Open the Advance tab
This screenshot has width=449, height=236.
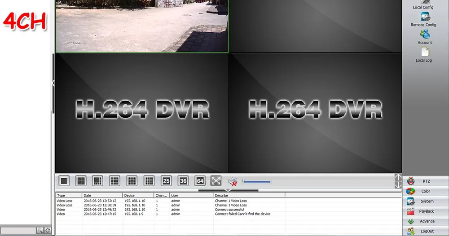(x=426, y=221)
